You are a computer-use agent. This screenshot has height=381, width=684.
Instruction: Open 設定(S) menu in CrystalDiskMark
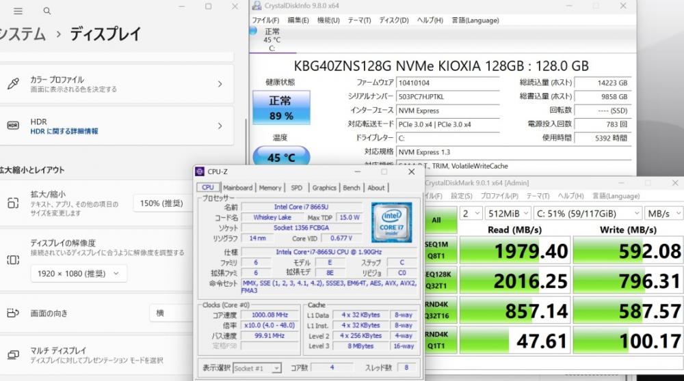pos(462,196)
